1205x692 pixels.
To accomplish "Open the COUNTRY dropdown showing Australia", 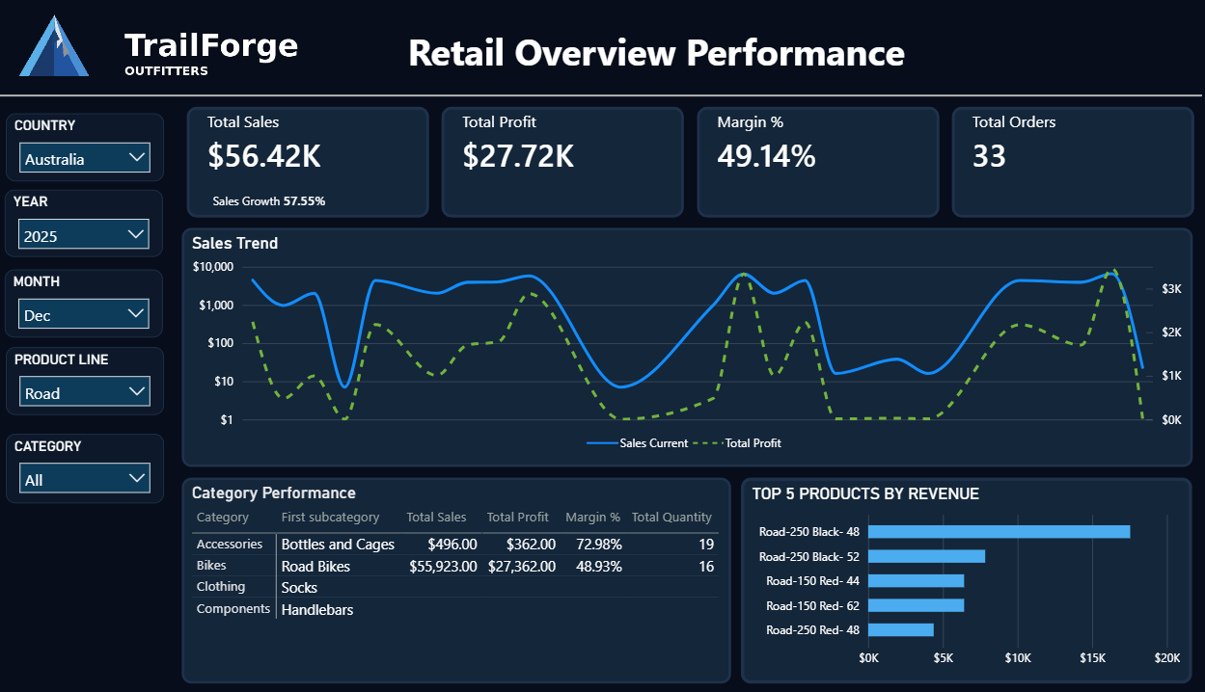I will click(84, 157).
